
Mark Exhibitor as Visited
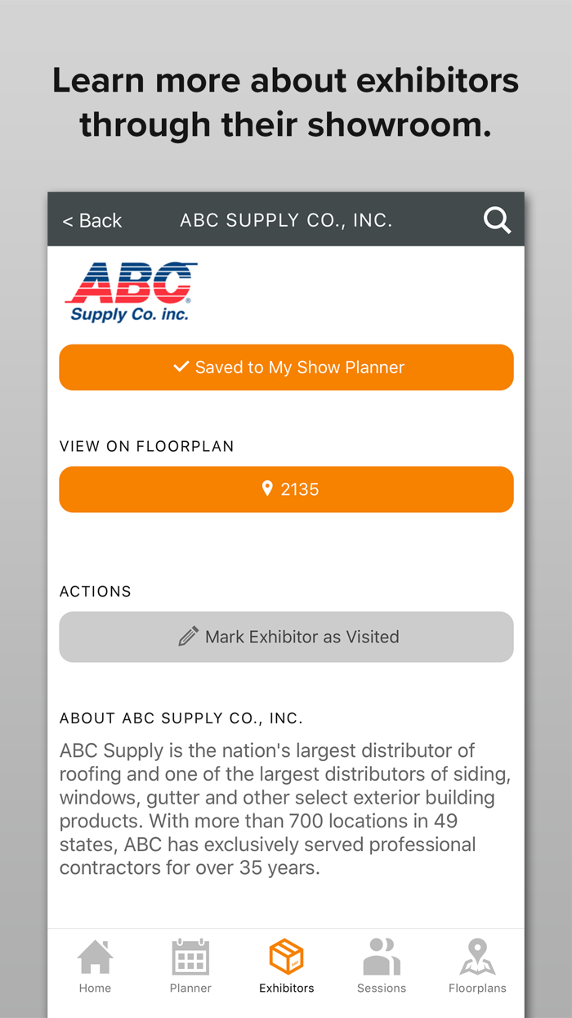coord(286,636)
